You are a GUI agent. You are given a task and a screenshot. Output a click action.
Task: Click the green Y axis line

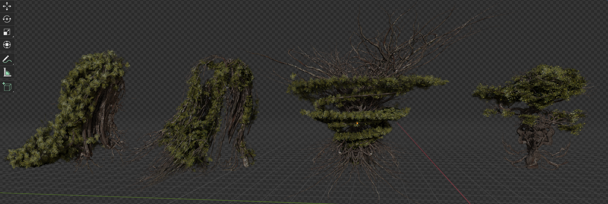110,196
